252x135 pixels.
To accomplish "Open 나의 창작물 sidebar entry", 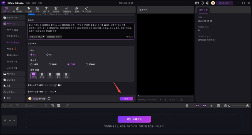I will point(12,68).
